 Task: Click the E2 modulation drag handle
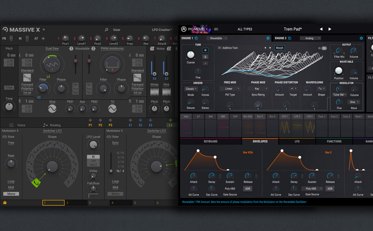pos(140,120)
